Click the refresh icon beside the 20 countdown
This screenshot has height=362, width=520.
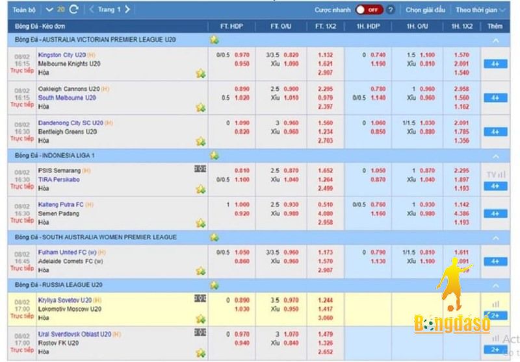tap(73, 10)
